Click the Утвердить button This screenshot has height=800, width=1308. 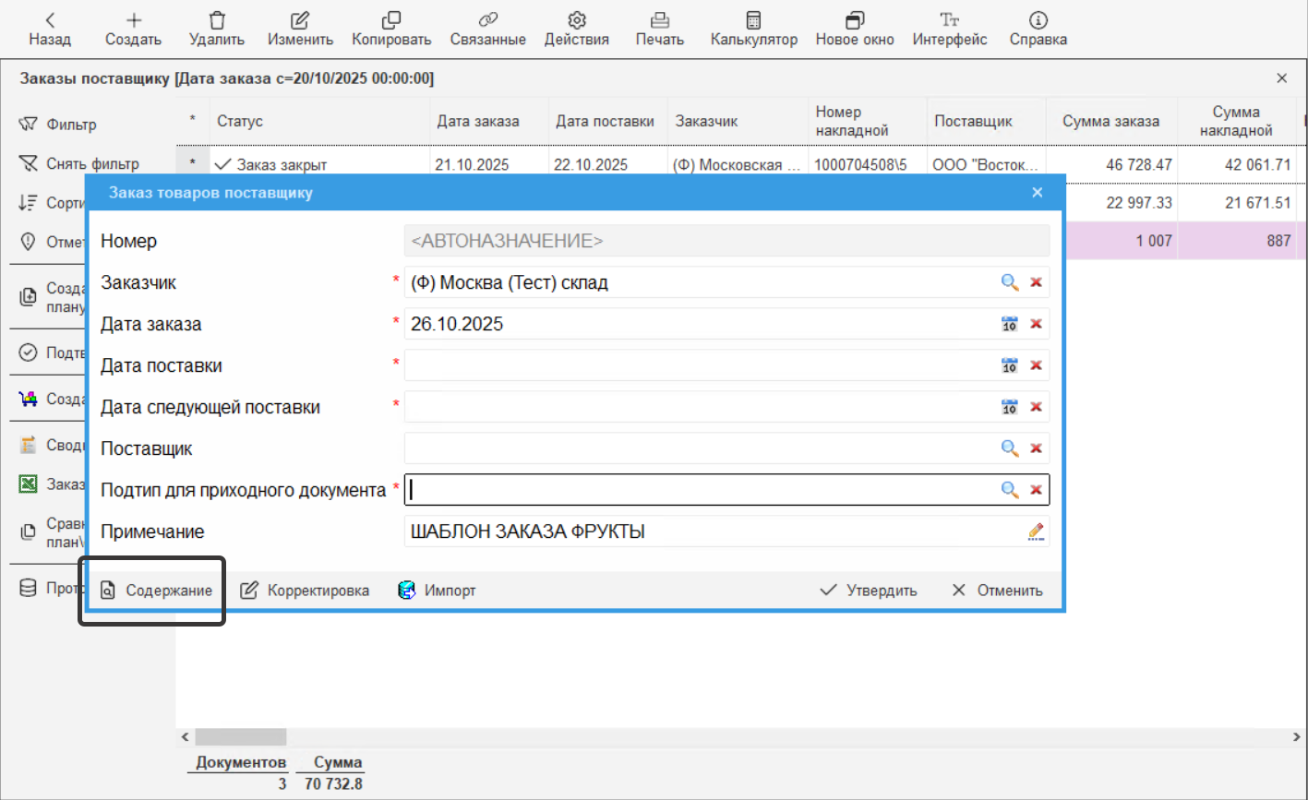[868, 591]
